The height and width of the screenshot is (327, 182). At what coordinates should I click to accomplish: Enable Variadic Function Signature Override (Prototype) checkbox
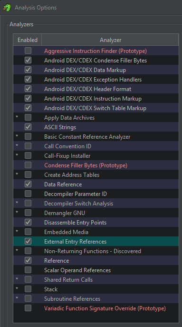tap(28, 308)
